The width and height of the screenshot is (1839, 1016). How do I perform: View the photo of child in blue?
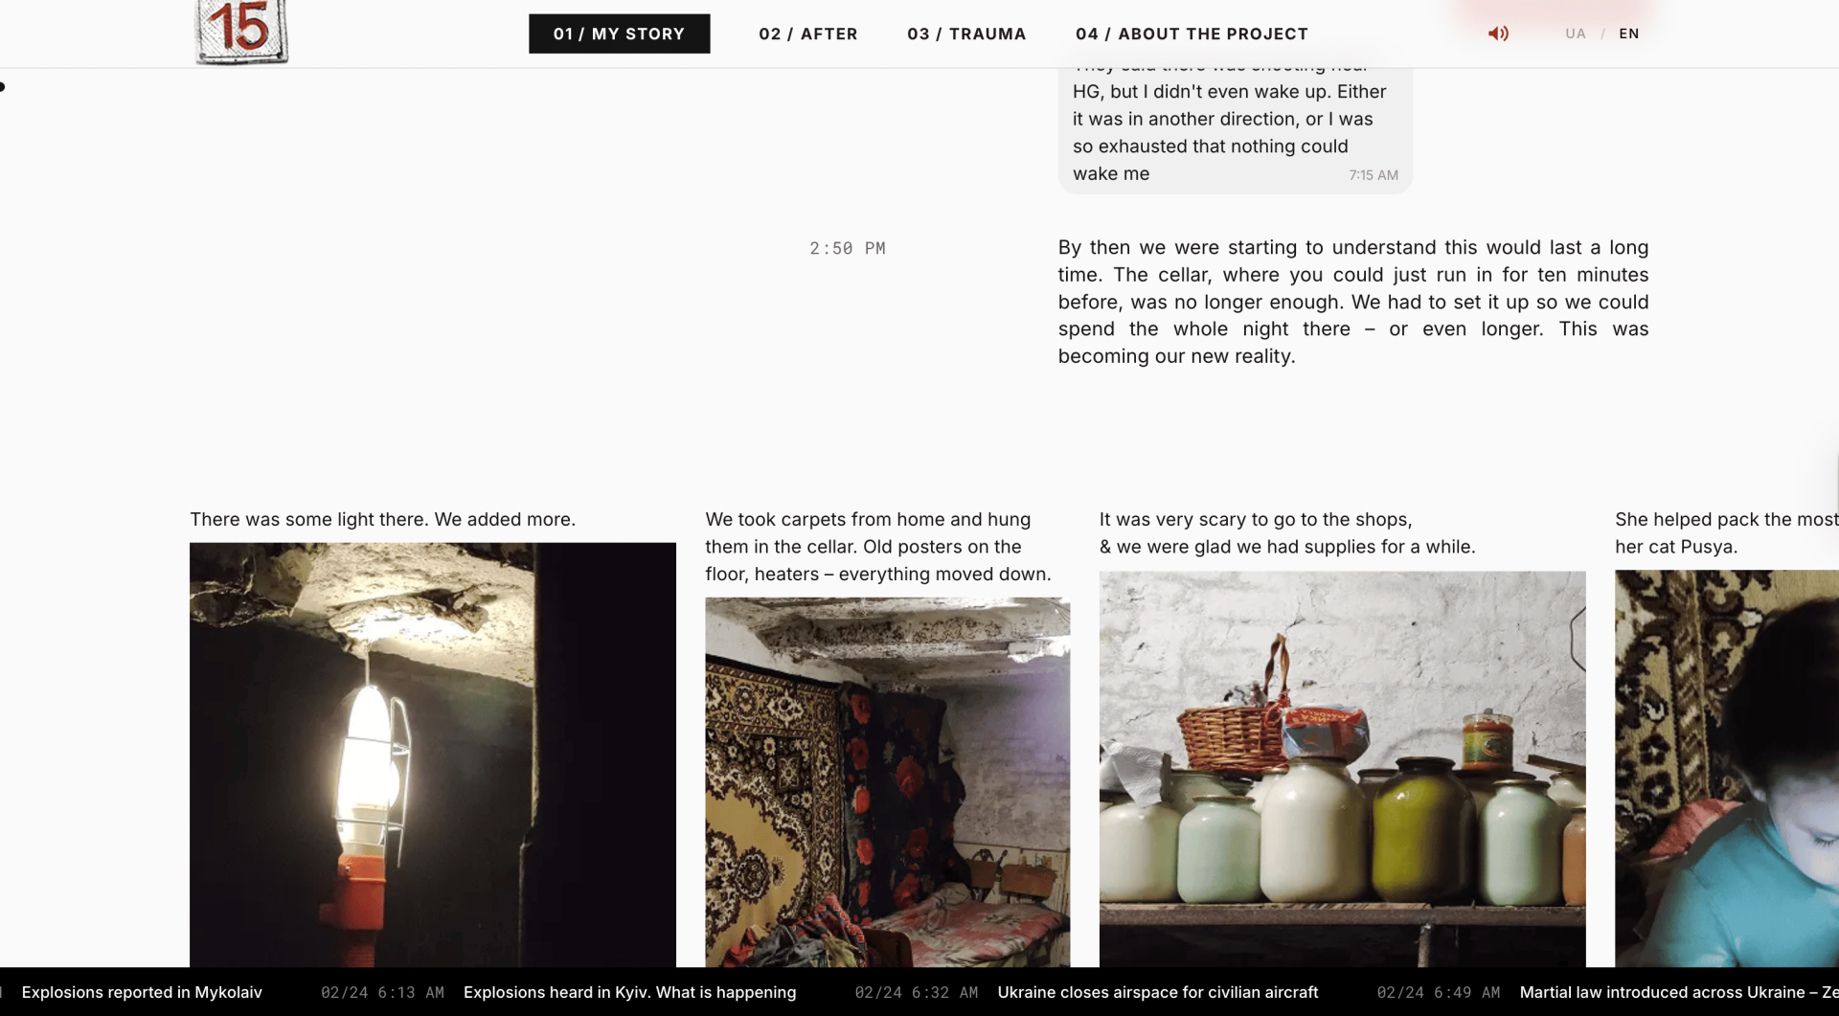[1726, 769]
